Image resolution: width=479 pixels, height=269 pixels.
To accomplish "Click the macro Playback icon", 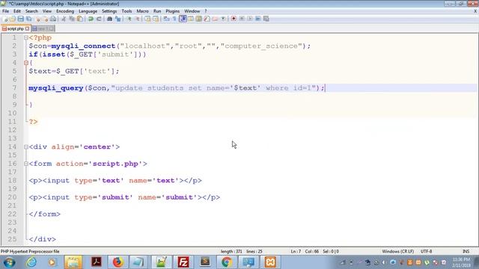I will click(x=250, y=19).
